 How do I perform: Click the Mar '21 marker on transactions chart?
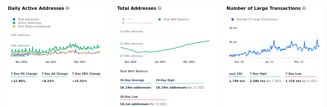tap(299, 62)
